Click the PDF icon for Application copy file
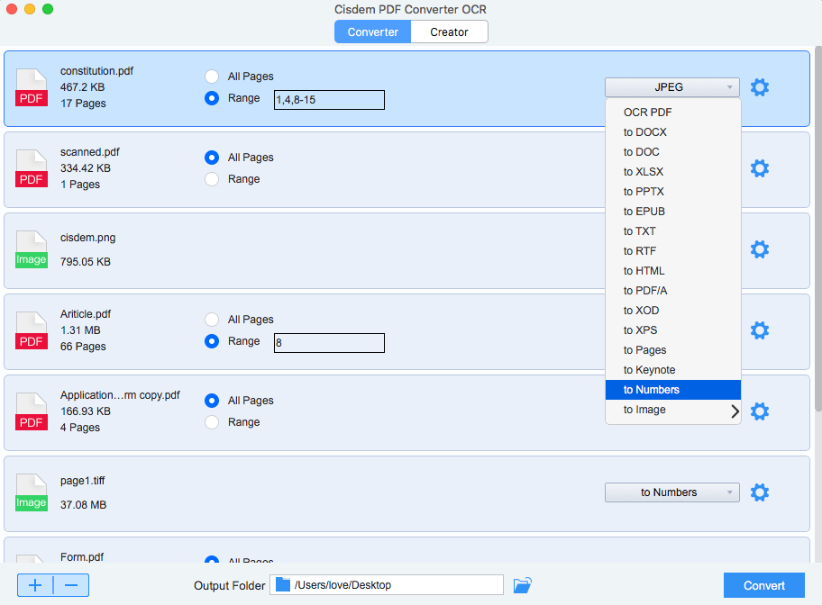The height and width of the screenshot is (605, 822). (x=32, y=411)
